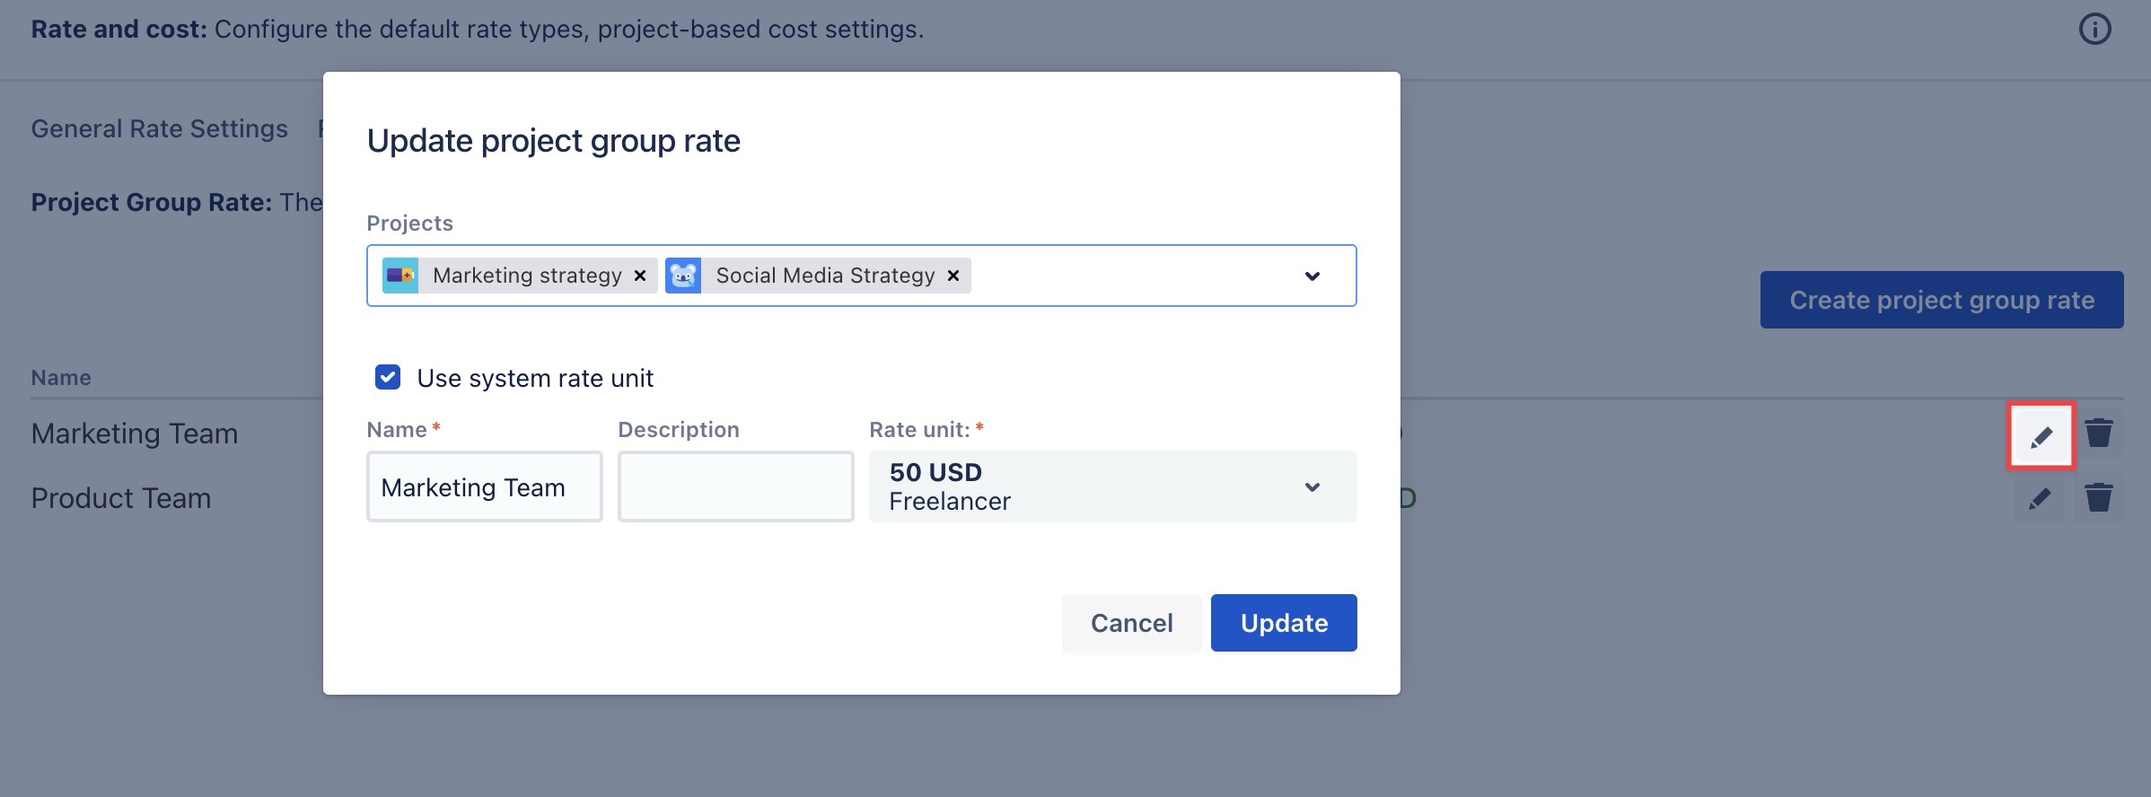Viewport: 2151px width, 797px height.
Task: Open the General Rate Settings tab
Action: click(x=160, y=129)
